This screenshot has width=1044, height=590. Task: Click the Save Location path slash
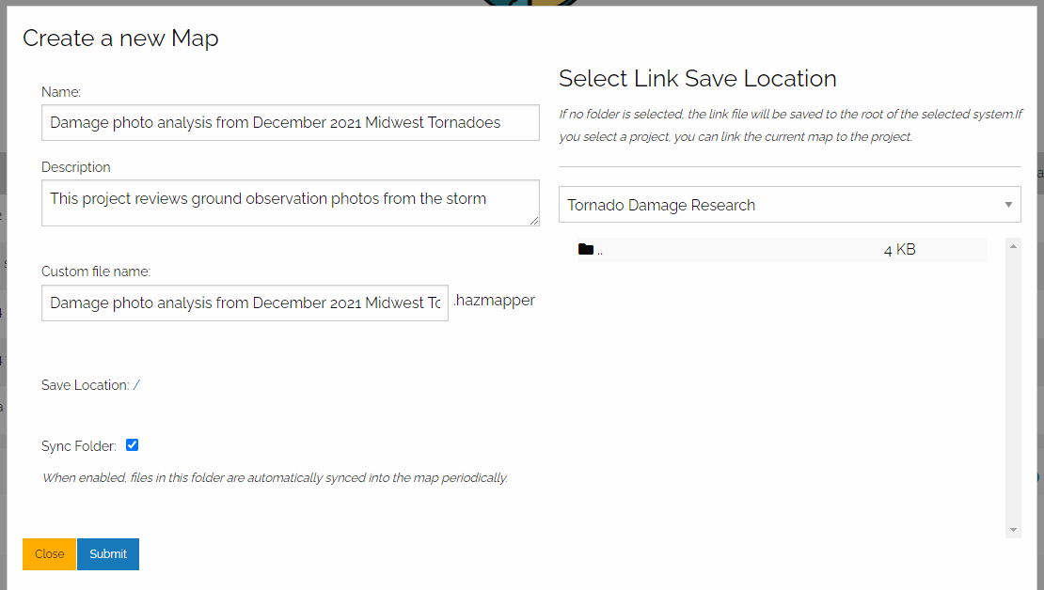coord(136,385)
